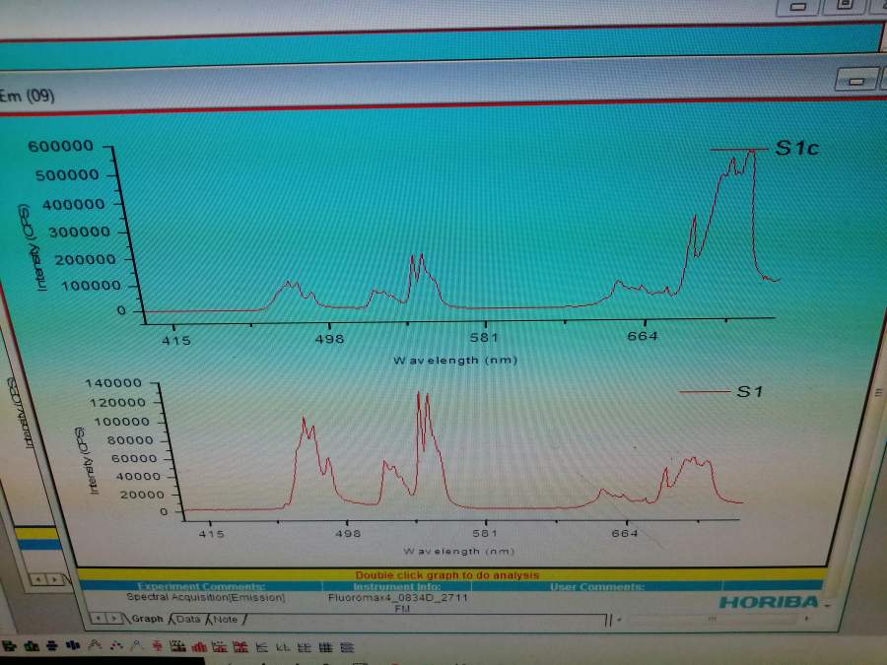
Task: Click the HORIBA logo
Action: (769, 602)
